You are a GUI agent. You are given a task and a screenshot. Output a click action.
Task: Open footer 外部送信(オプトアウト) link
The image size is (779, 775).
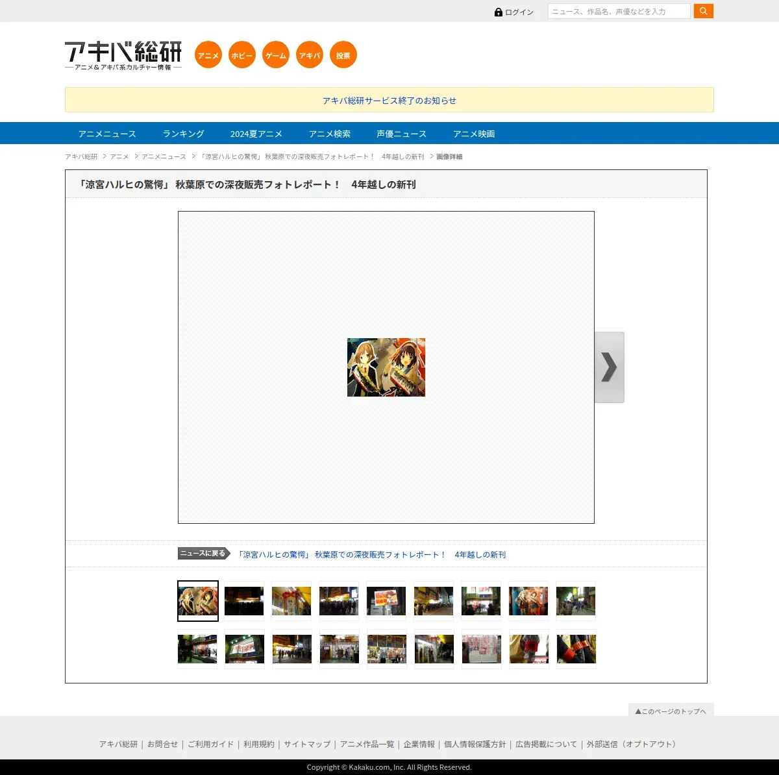(x=633, y=744)
